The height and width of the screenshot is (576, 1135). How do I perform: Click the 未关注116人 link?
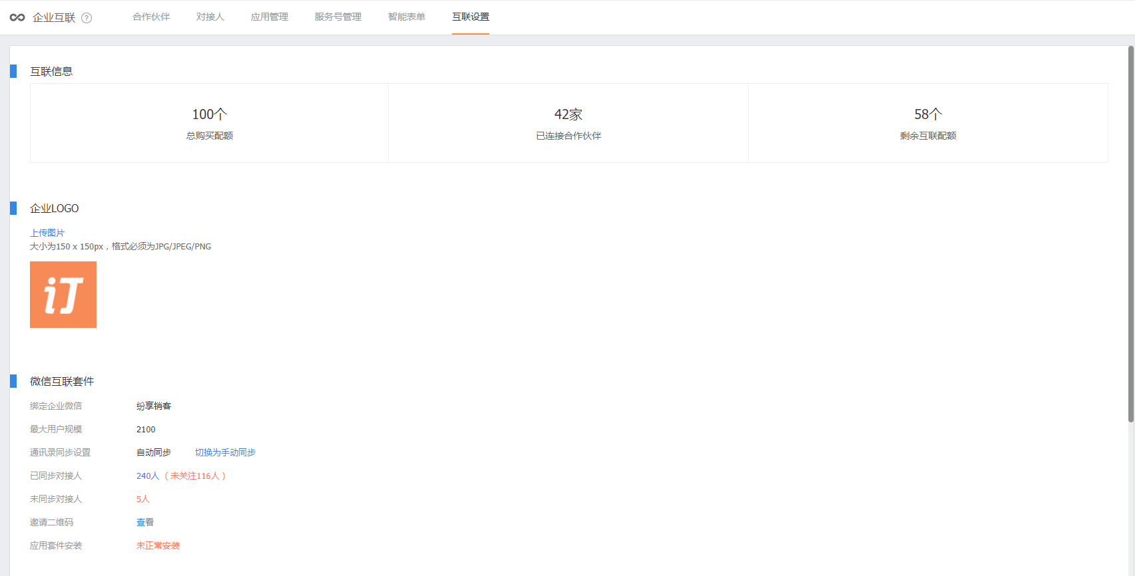click(195, 476)
